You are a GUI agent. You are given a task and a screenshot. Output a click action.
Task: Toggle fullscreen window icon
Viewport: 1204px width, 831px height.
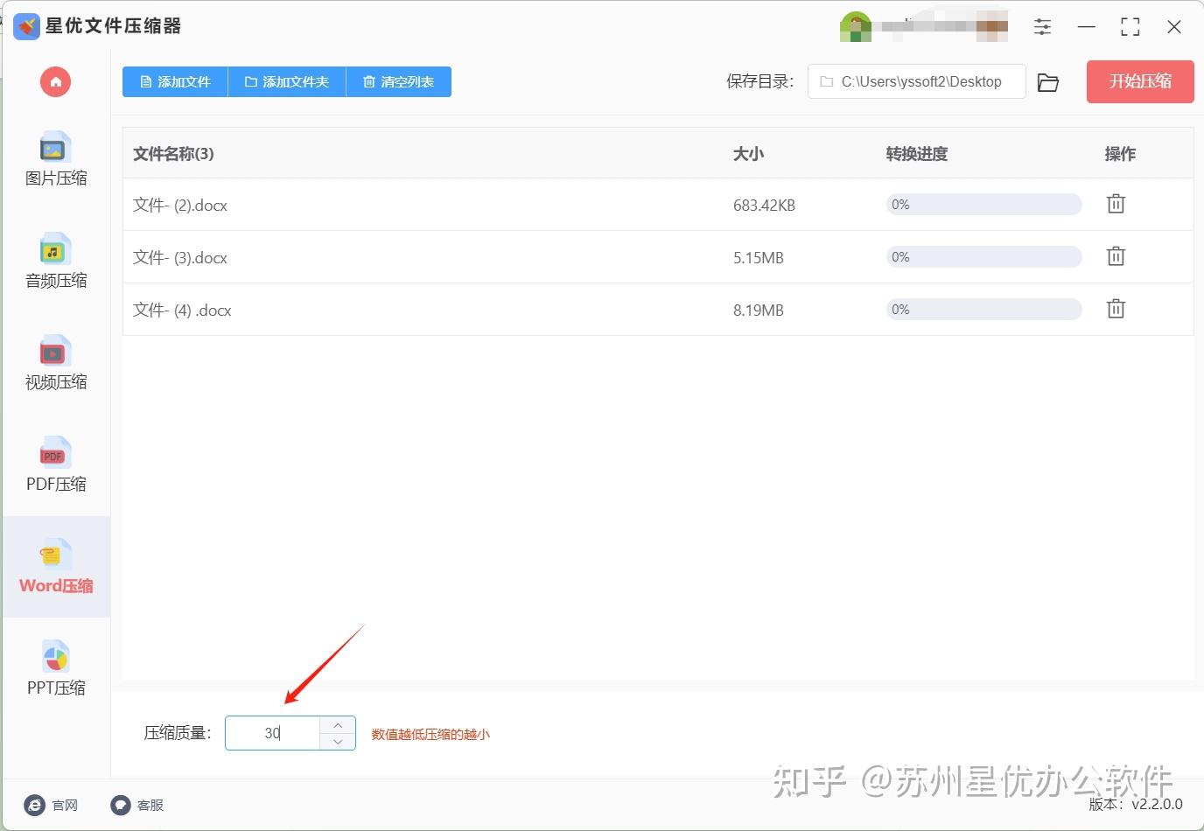coord(1130,27)
